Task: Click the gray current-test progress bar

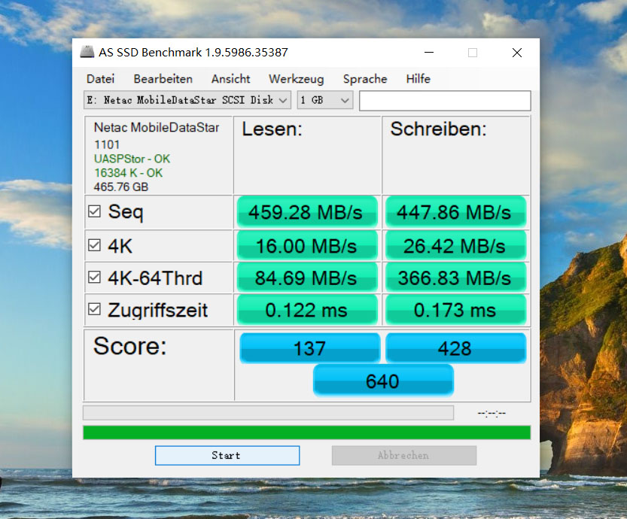Action: 268,413
